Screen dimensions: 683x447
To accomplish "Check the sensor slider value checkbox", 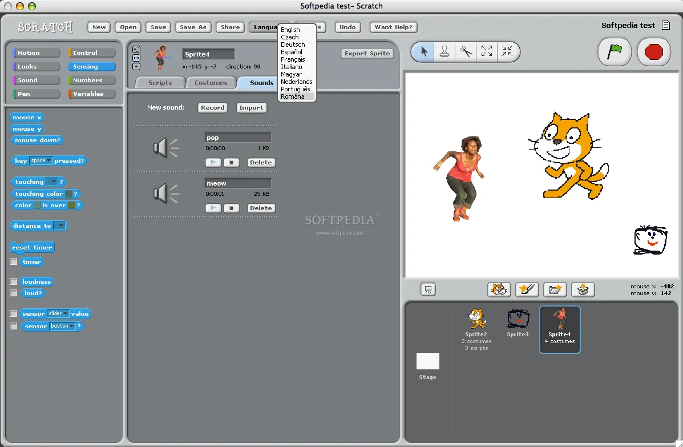I will [14, 313].
